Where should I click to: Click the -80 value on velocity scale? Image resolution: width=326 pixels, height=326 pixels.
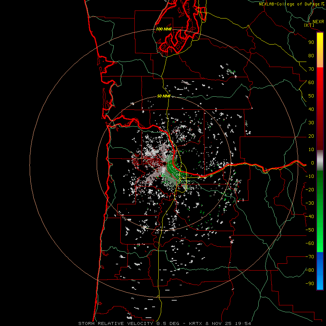(x=310, y=270)
